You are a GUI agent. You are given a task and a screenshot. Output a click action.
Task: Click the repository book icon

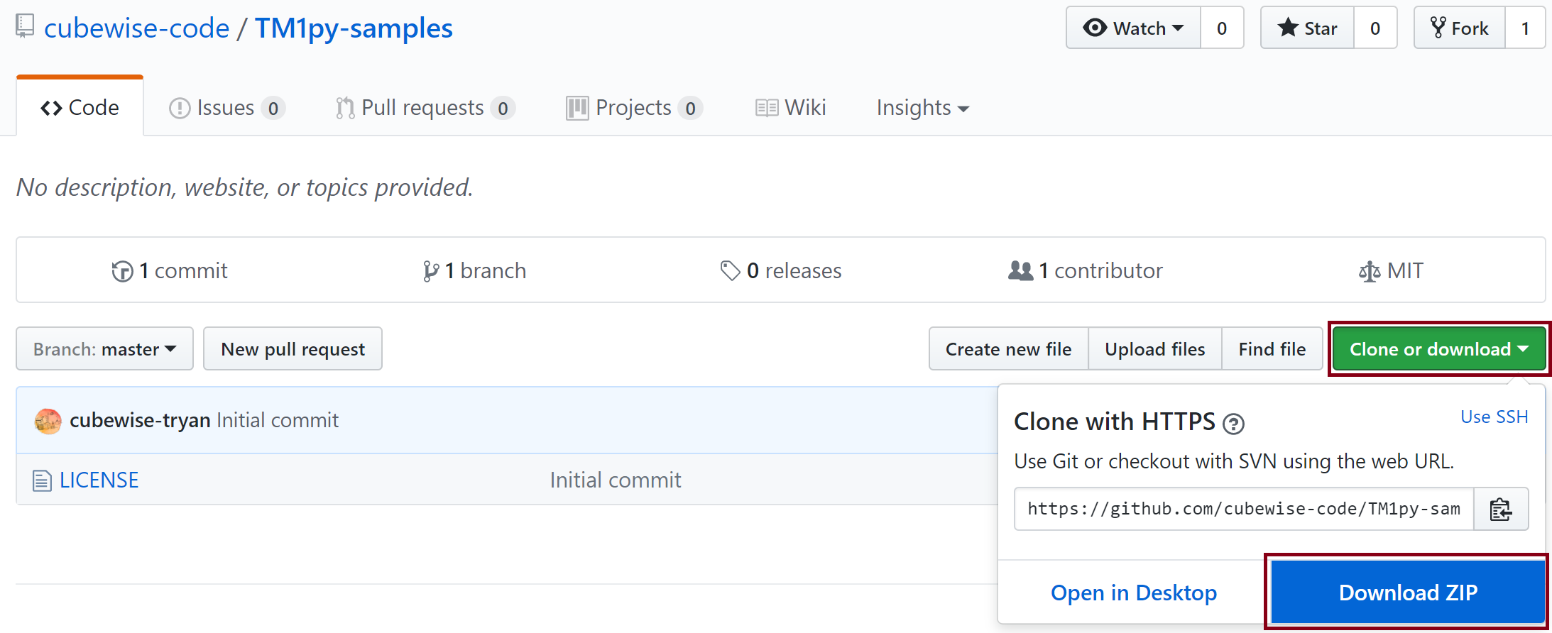click(x=25, y=27)
